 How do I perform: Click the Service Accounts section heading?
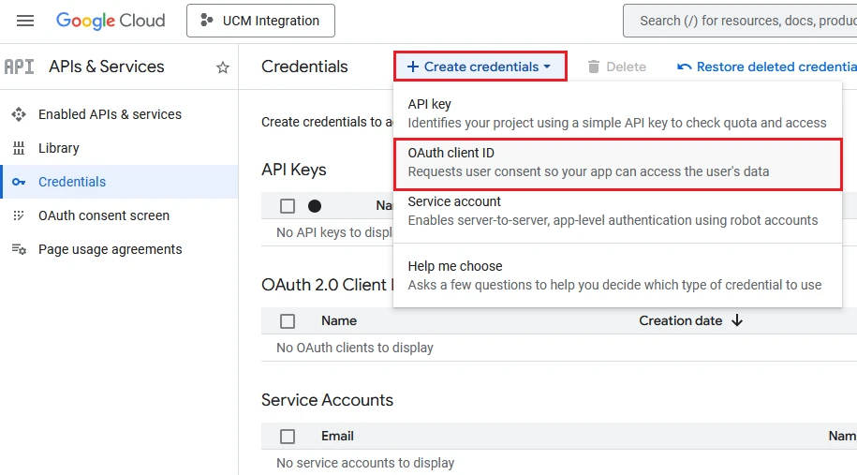click(327, 400)
